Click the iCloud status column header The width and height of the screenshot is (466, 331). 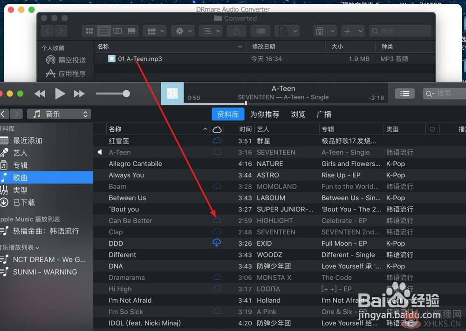[217, 129]
